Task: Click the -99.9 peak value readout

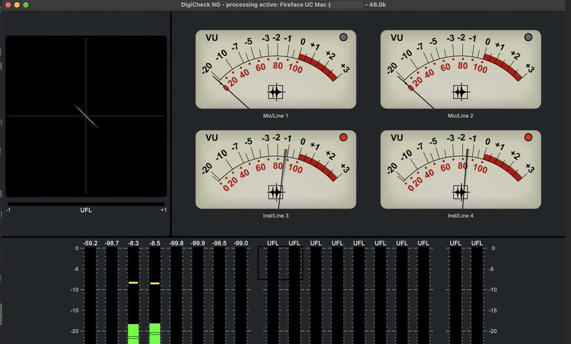Action: 198,243
